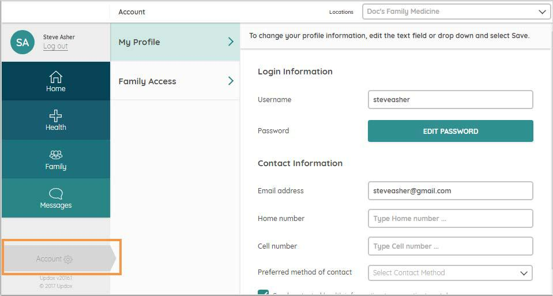Click the Updox v2016.1 version text
Image resolution: width=553 pixels, height=296 pixels.
point(56,278)
